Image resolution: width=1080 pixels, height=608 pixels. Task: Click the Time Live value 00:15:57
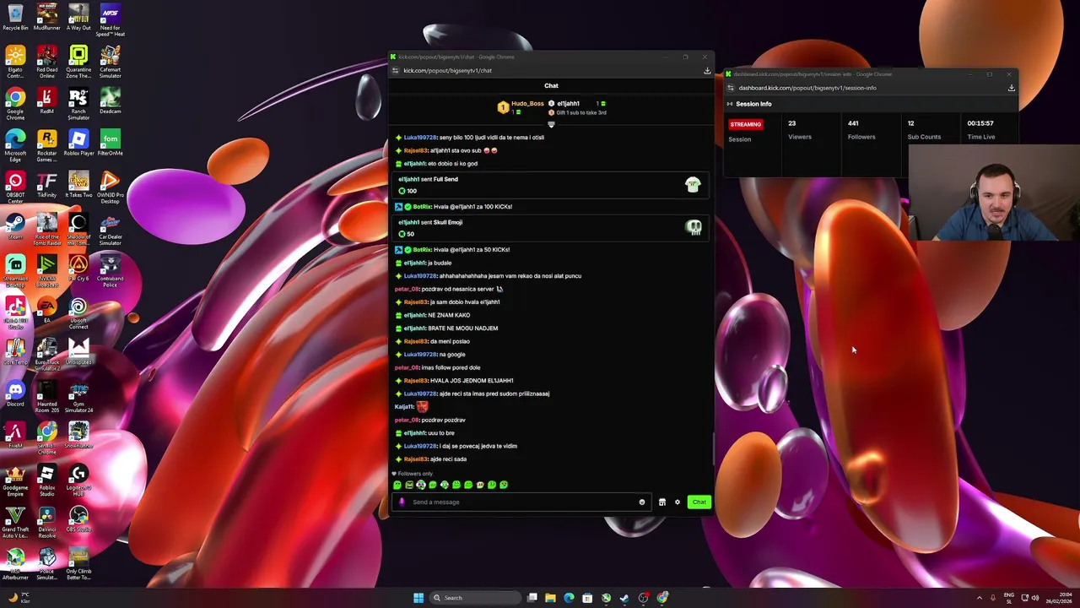tap(980, 123)
